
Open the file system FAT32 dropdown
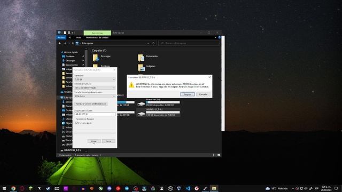[x=95, y=87]
